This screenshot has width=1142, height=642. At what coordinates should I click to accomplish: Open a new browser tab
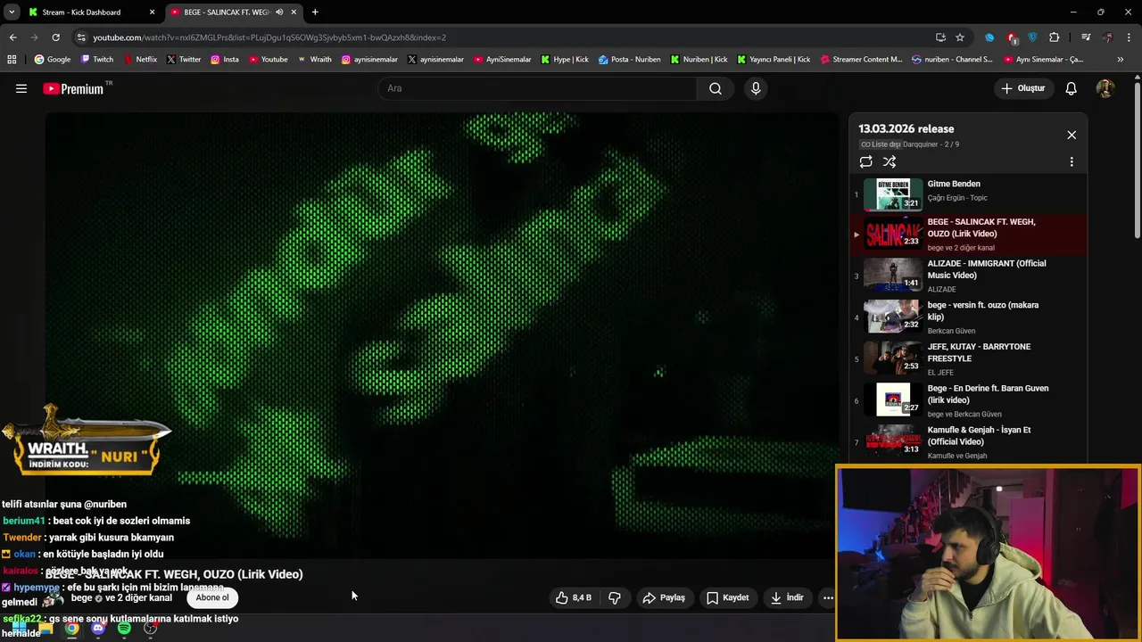[x=315, y=12]
